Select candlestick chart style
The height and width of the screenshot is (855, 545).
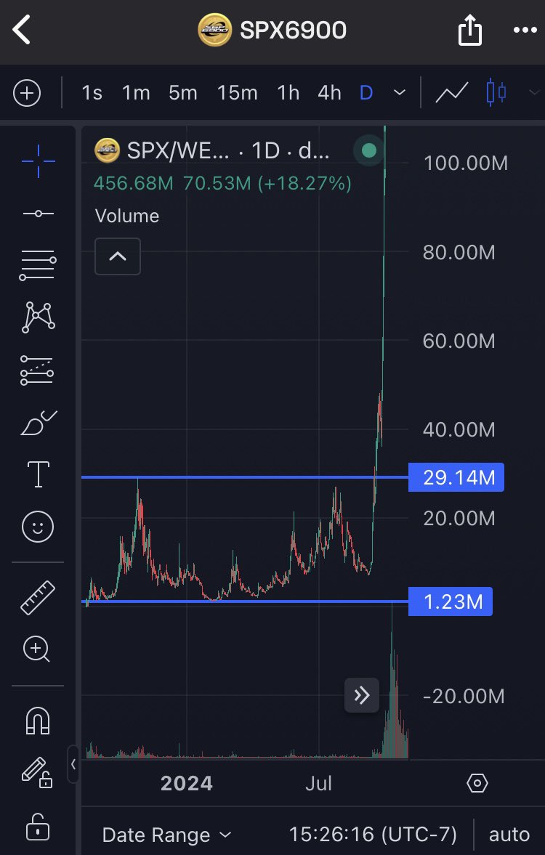pos(496,93)
